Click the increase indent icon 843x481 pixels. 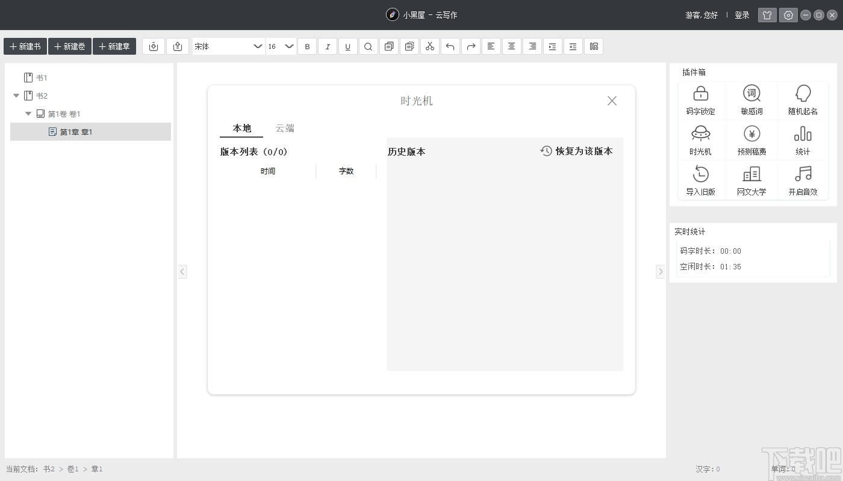553,46
